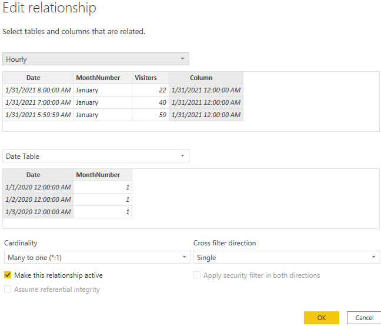Click cell 1/31/2021 7:00:00 AM

tap(38, 102)
